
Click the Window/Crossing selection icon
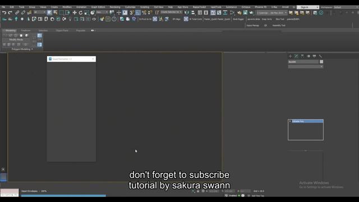(67, 12)
